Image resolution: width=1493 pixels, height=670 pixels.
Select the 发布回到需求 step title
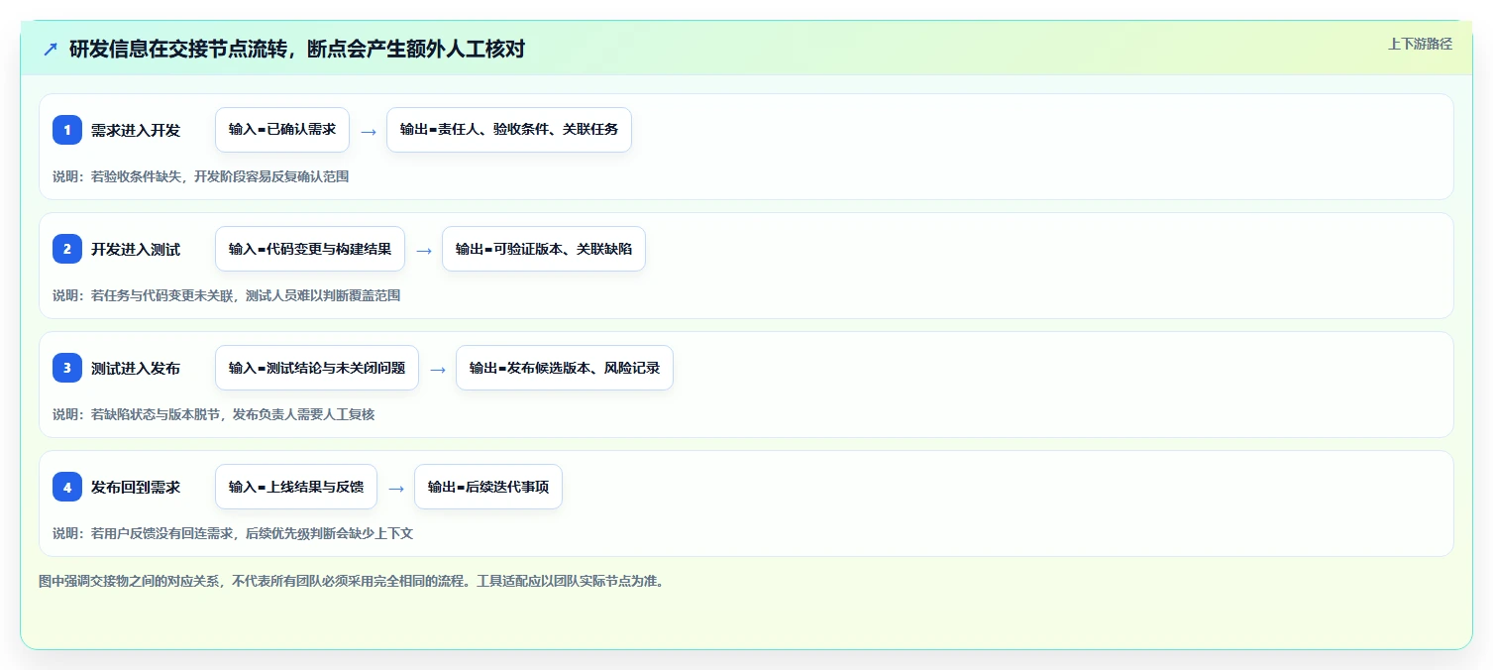click(x=136, y=487)
